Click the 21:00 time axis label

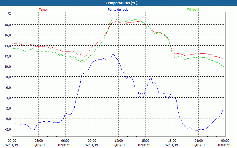coord(198,141)
